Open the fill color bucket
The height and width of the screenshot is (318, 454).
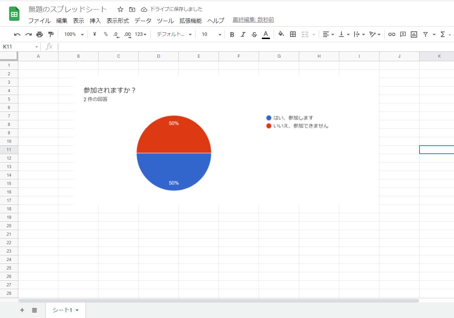point(281,34)
